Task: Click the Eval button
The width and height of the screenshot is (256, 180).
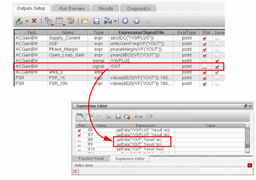Action: (139, 117)
